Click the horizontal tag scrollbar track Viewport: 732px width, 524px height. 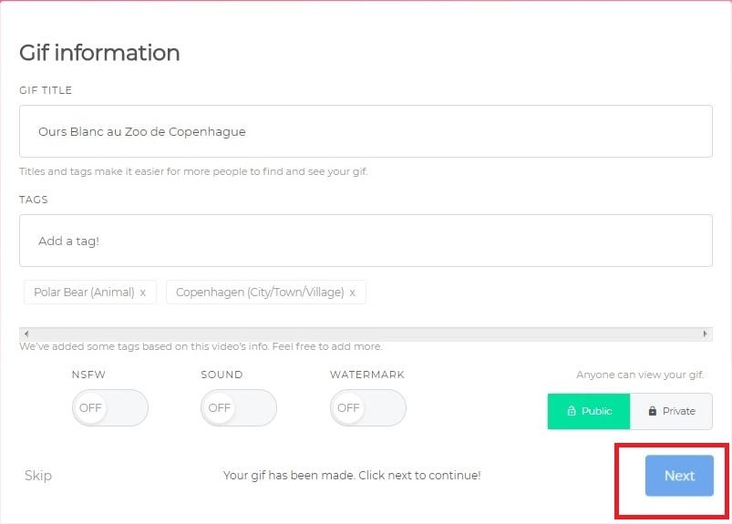click(365, 334)
